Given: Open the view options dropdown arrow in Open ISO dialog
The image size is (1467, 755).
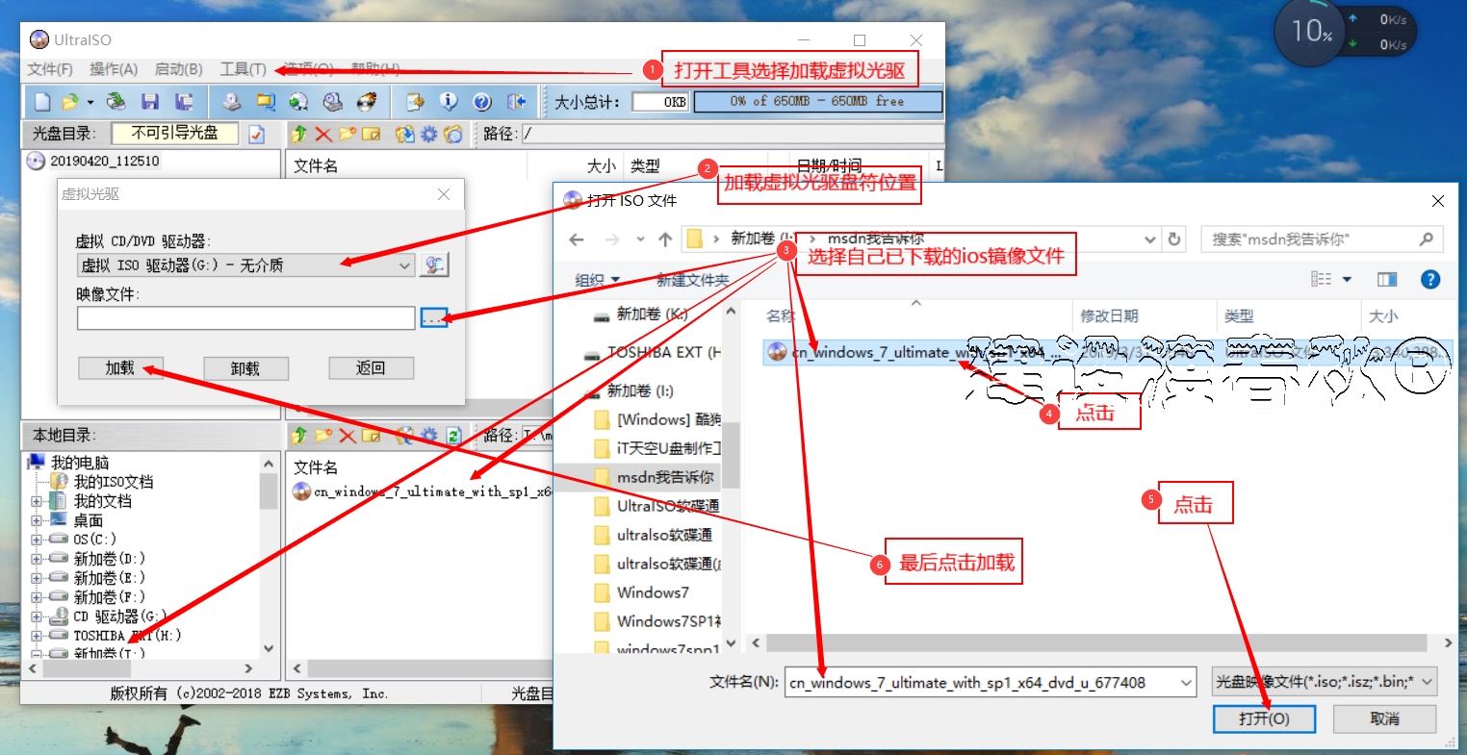Looking at the screenshot, I should click(x=1347, y=279).
